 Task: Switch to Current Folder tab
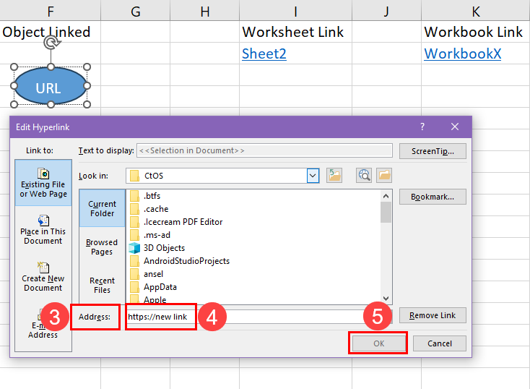point(102,208)
